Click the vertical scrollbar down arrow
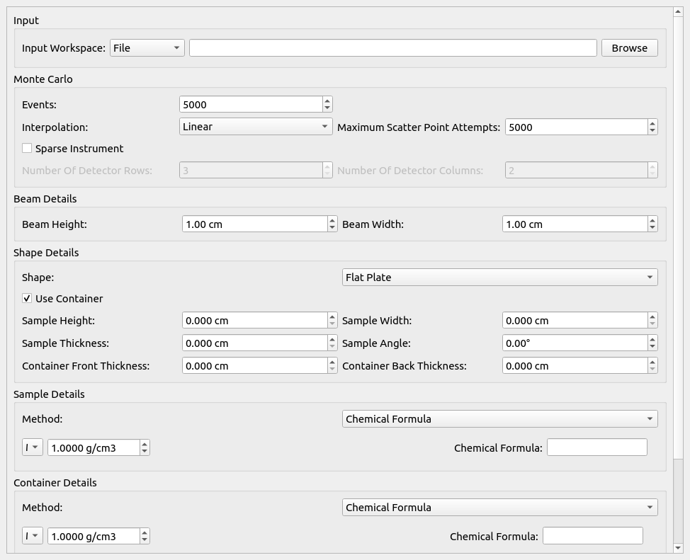This screenshot has width=690, height=560. [678, 548]
